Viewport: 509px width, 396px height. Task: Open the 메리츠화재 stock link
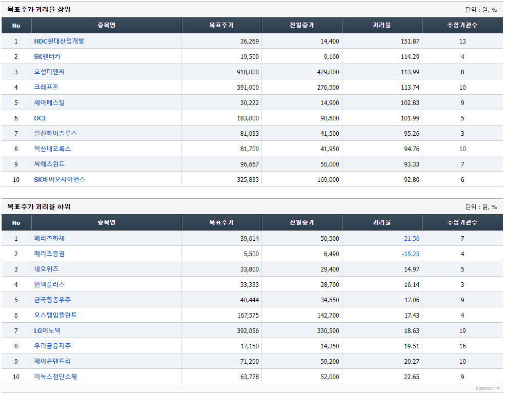pos(49,238)
